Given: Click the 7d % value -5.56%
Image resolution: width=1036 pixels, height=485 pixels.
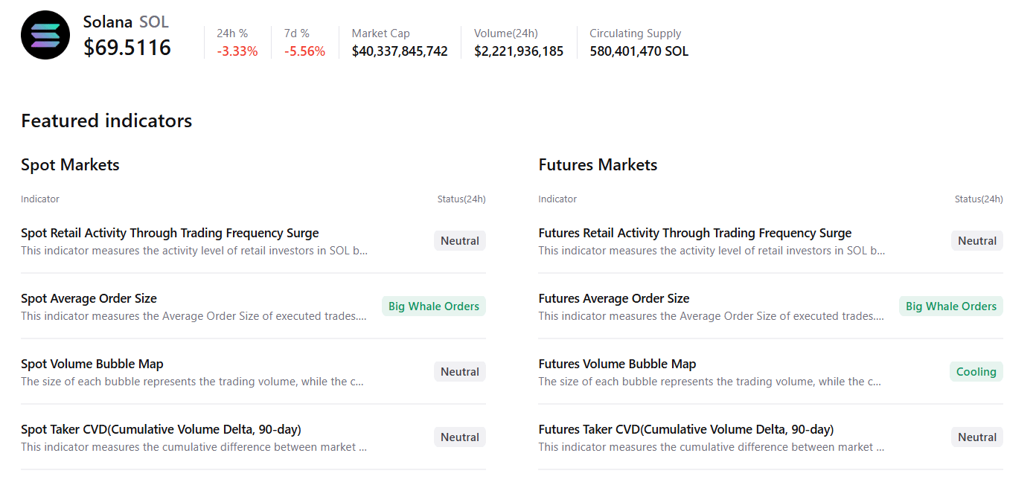Looking at the screenshot, I should point(304,51).
